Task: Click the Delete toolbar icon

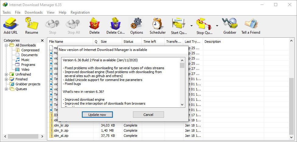Action: coord(94,24)
